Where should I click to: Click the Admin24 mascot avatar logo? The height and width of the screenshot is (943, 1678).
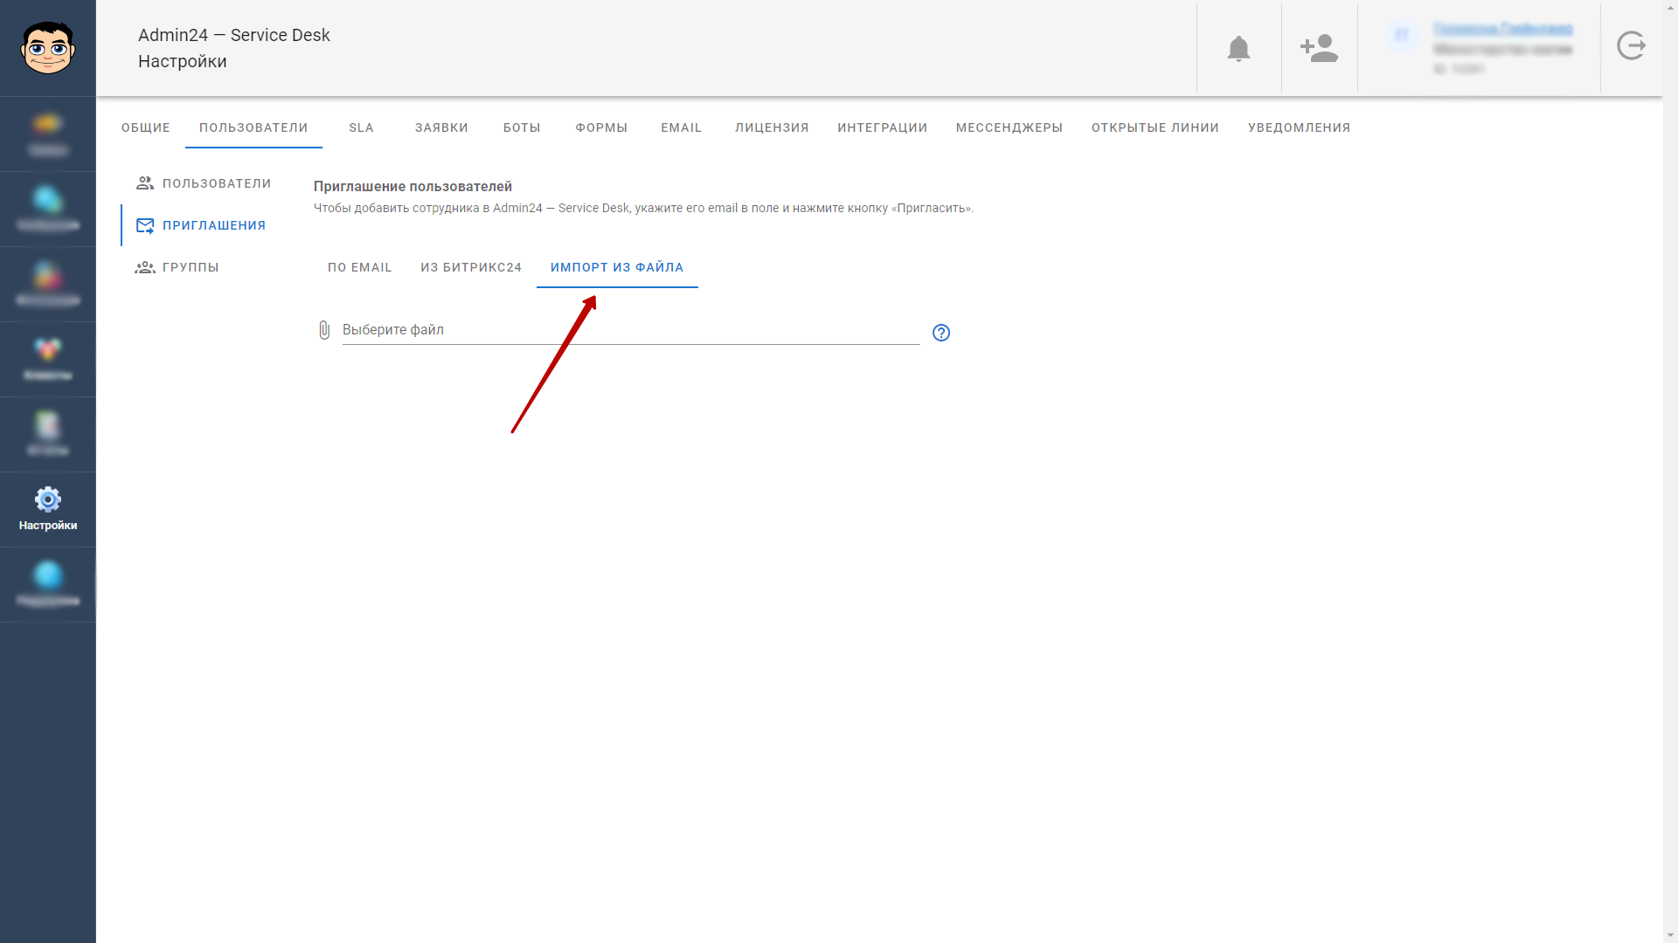tap(48, 47)
